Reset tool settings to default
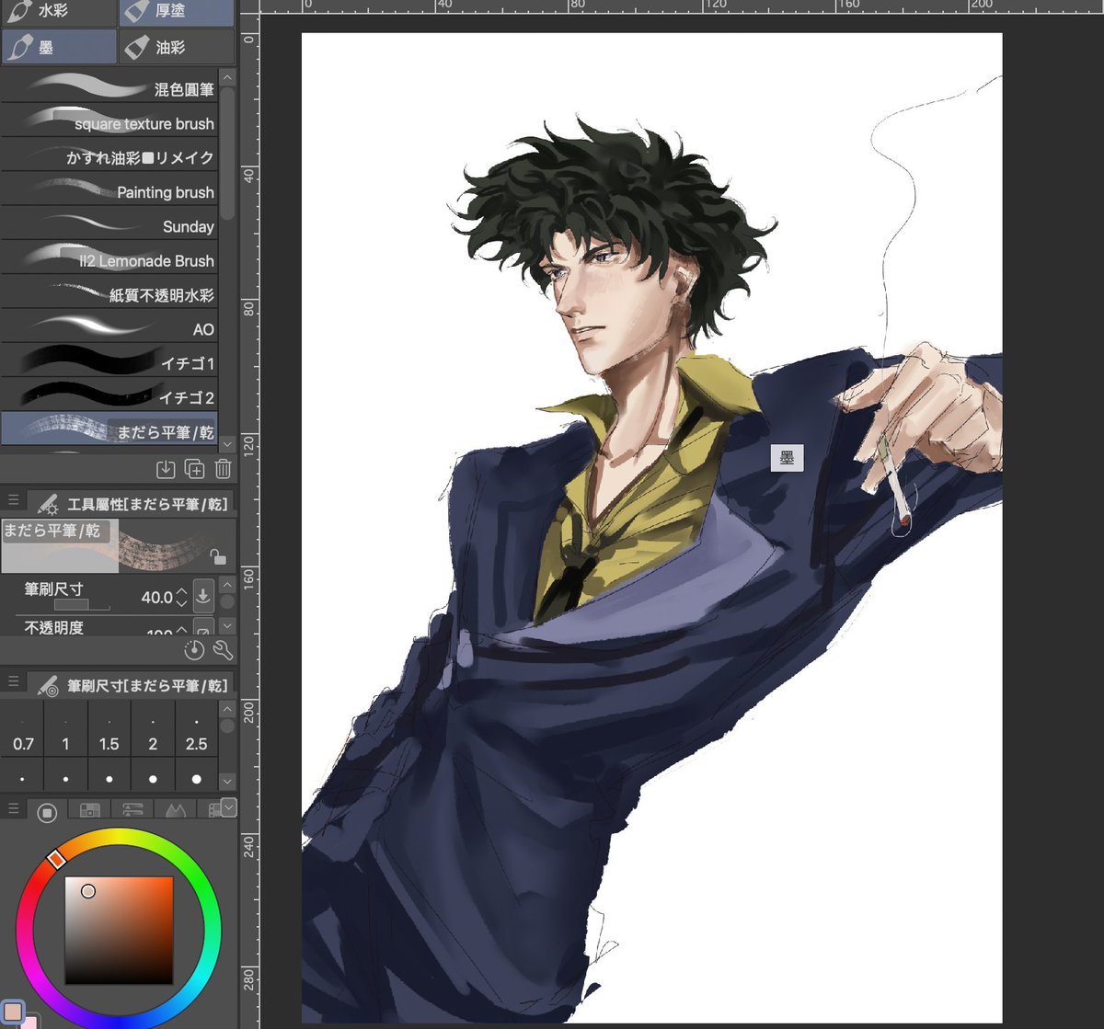Viewport: 1104px width, 1029px height. tap(194, 650)
